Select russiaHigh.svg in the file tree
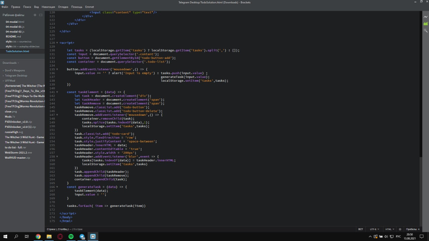The width and height of the screenshot is (429, 241). pos(14,132)
